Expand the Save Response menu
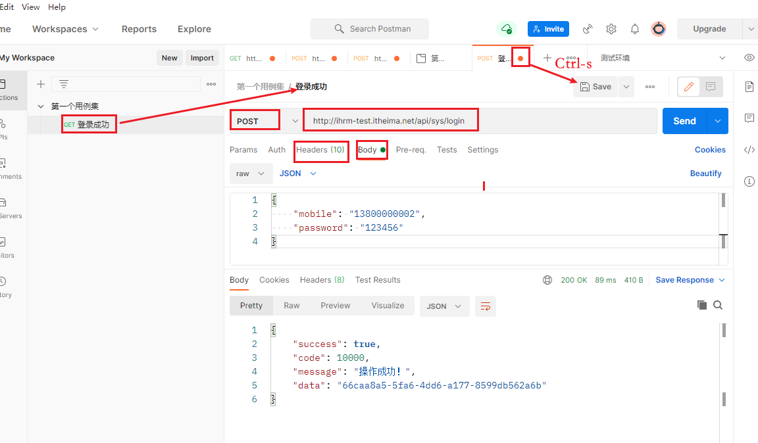Viewport: 758px width, 443px height. (690, 280)
